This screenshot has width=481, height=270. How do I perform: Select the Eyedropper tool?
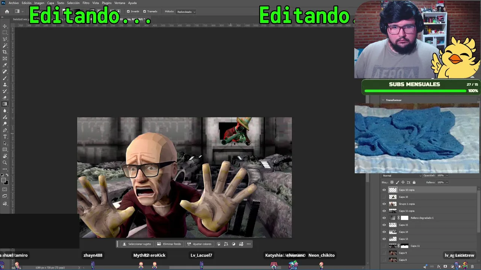[x=5, y=65]
